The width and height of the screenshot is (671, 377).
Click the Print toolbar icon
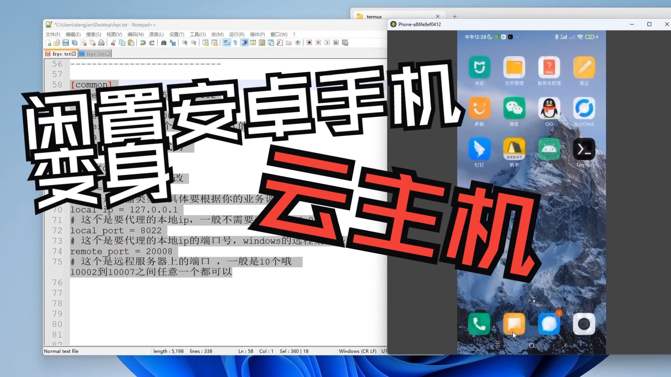101,43
